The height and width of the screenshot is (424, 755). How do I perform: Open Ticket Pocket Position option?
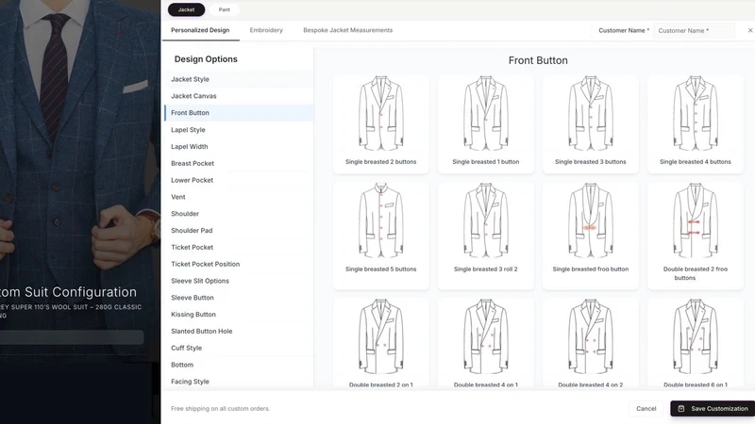coord(239,264)
